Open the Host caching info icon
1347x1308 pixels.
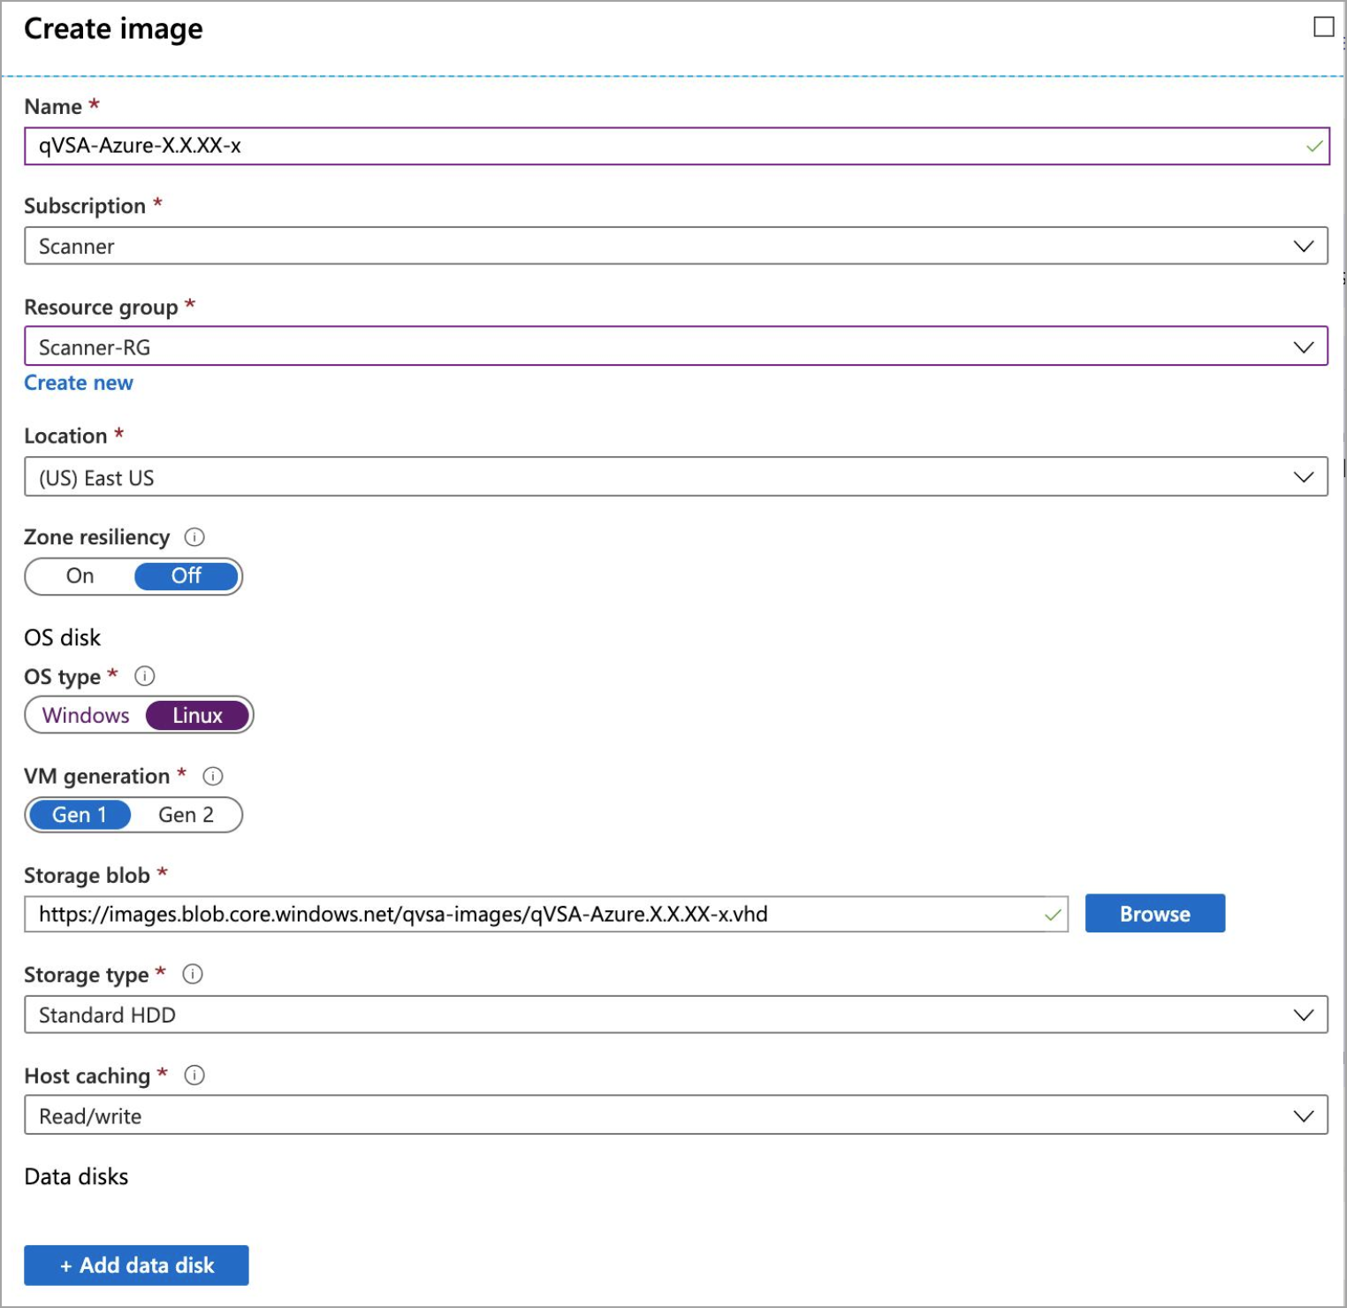[x=195, y=1075]
